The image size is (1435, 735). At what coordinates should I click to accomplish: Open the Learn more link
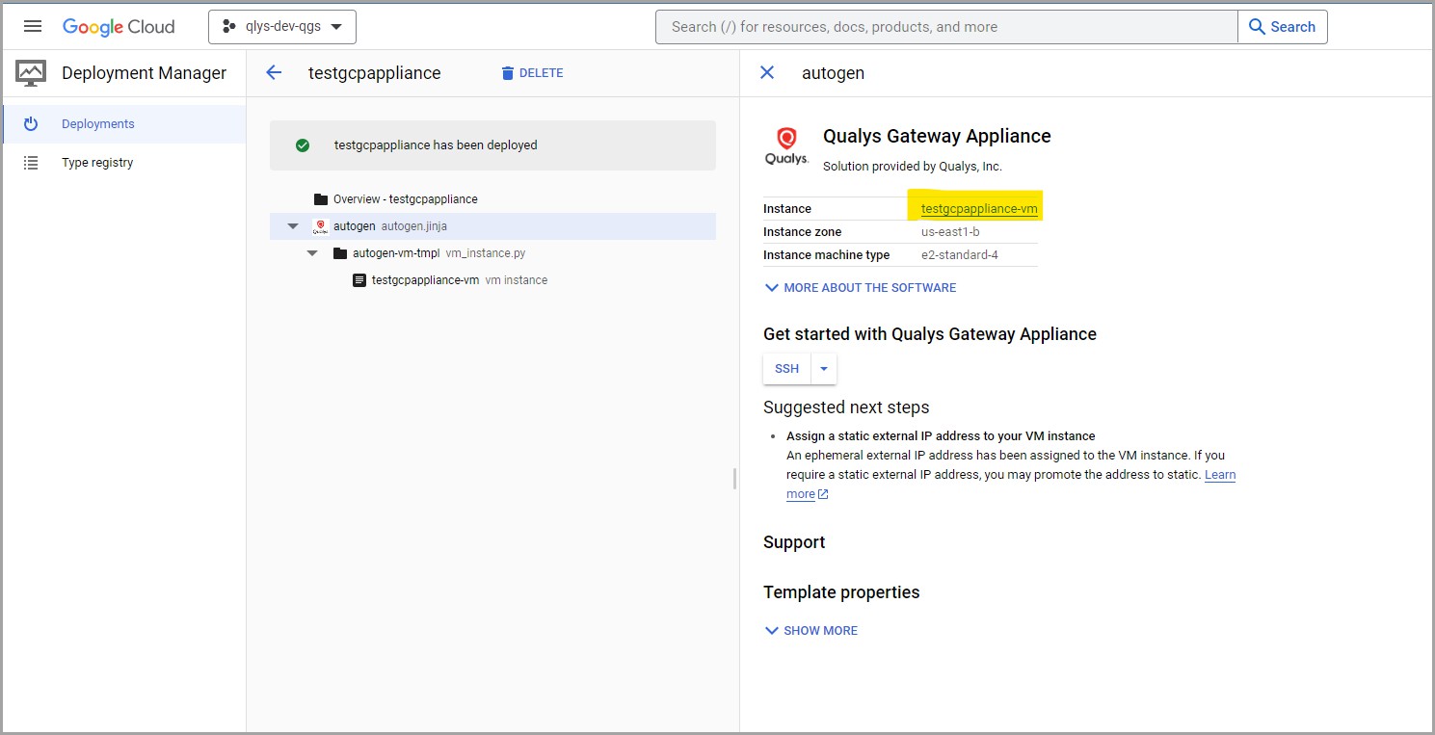tap(1220, 475)
